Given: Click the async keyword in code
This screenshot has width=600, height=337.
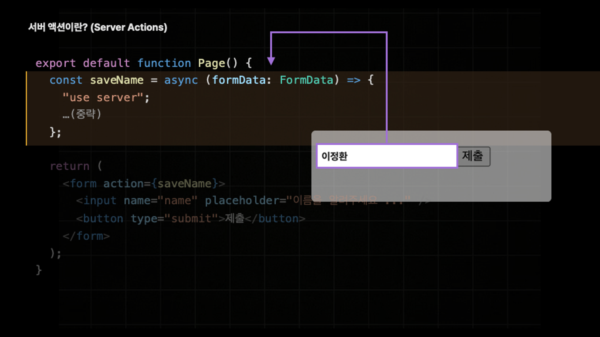Looking at the screenshot, I should [181, 80].
